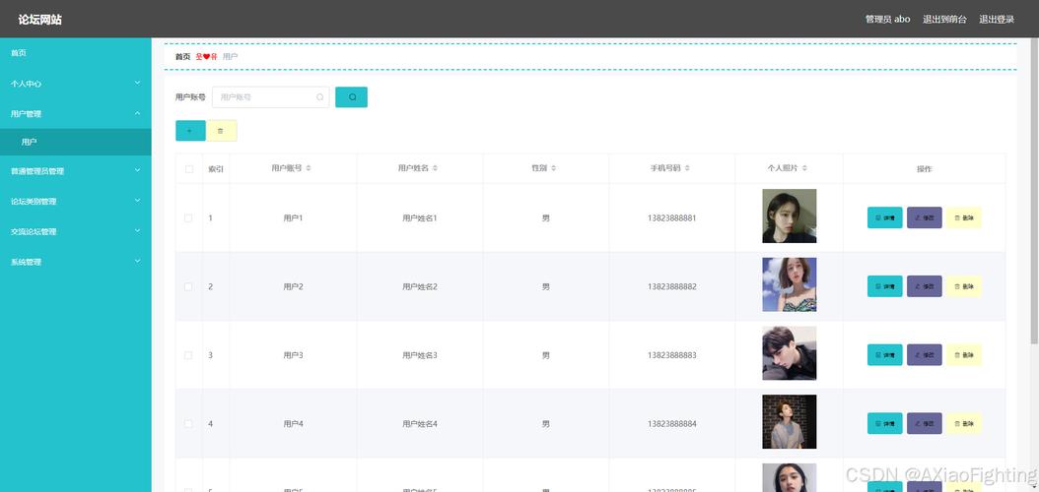Click 用户 in the breadcrumb
This screenshot has height=492, width=1039.
point(230,57)
